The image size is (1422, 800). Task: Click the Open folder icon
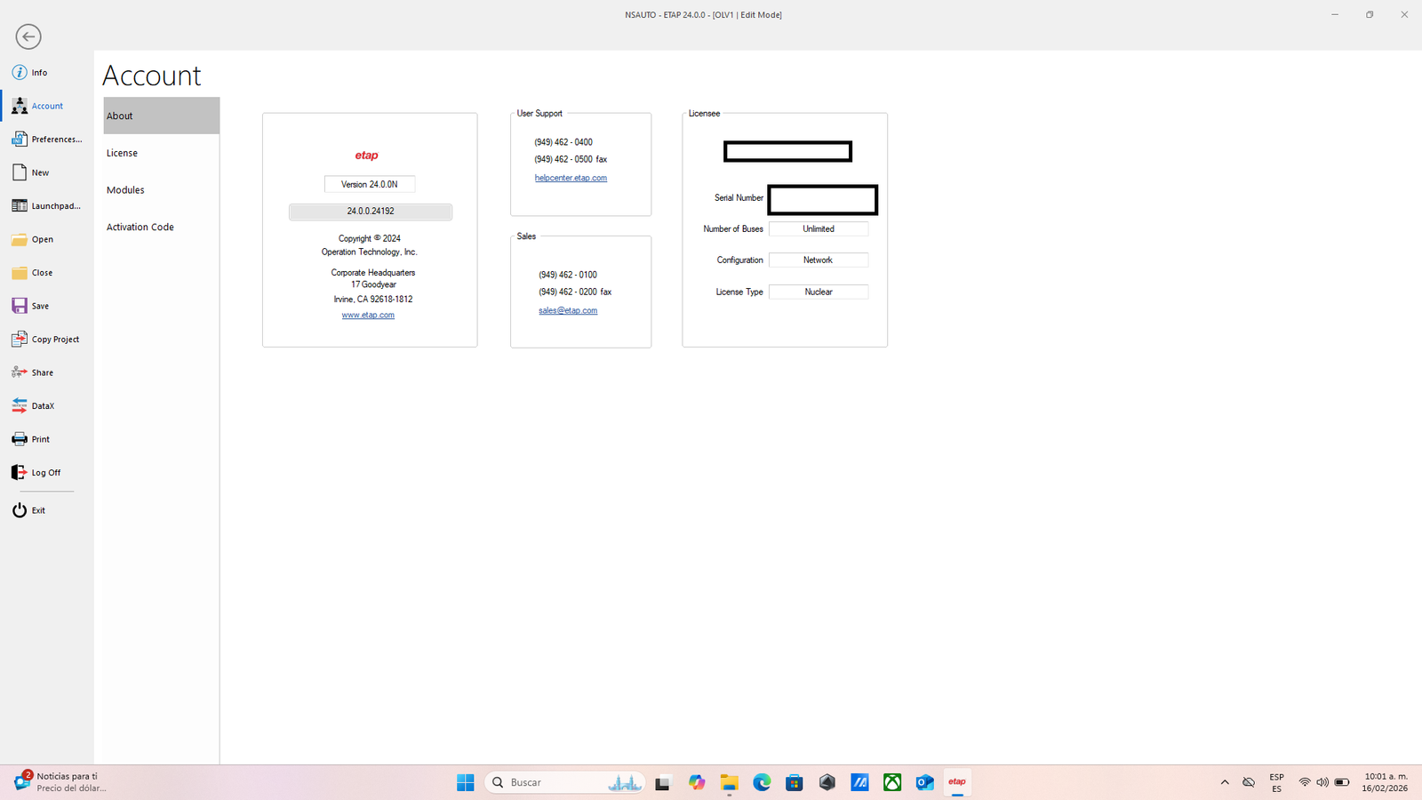point(19,239)
